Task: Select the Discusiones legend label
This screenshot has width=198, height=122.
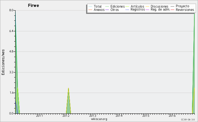Action: click(159, 6)
